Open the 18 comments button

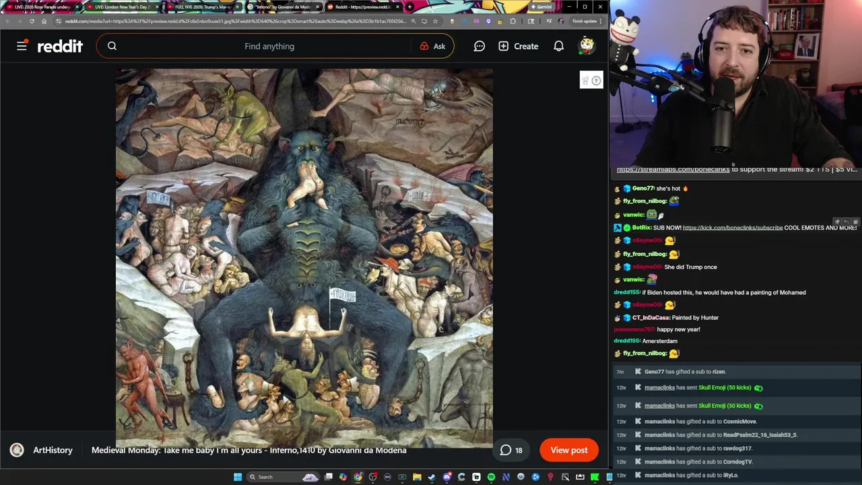coord(511,450)
